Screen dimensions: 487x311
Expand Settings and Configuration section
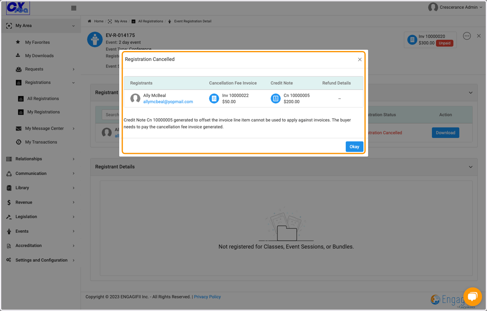pyautogui.click(x=73, y=260)
